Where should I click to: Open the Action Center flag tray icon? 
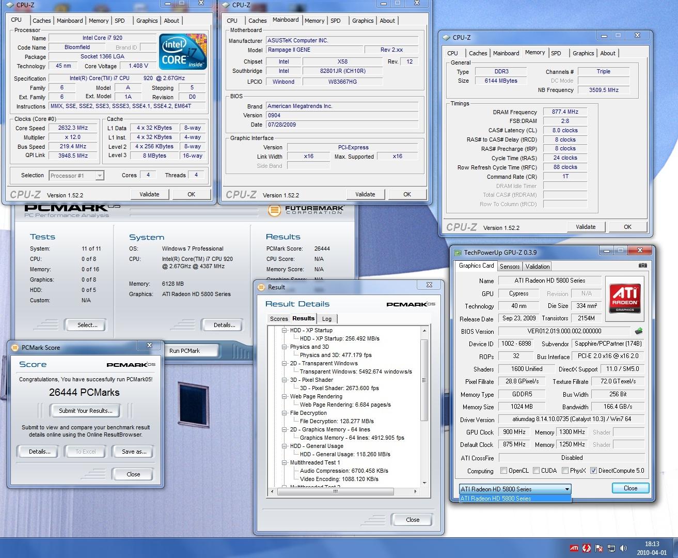[x=599, y=548]
